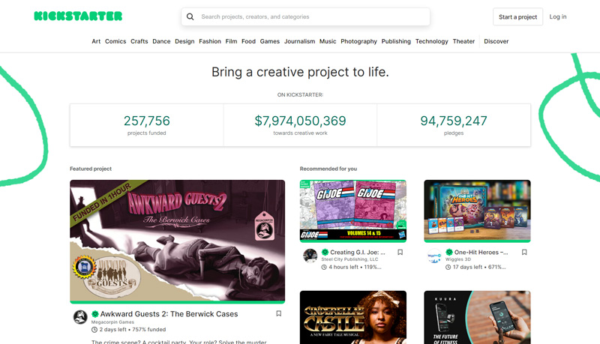Viewport: 600px width, 344px height.
Task: Open the Music category
Action: point(328,41)
